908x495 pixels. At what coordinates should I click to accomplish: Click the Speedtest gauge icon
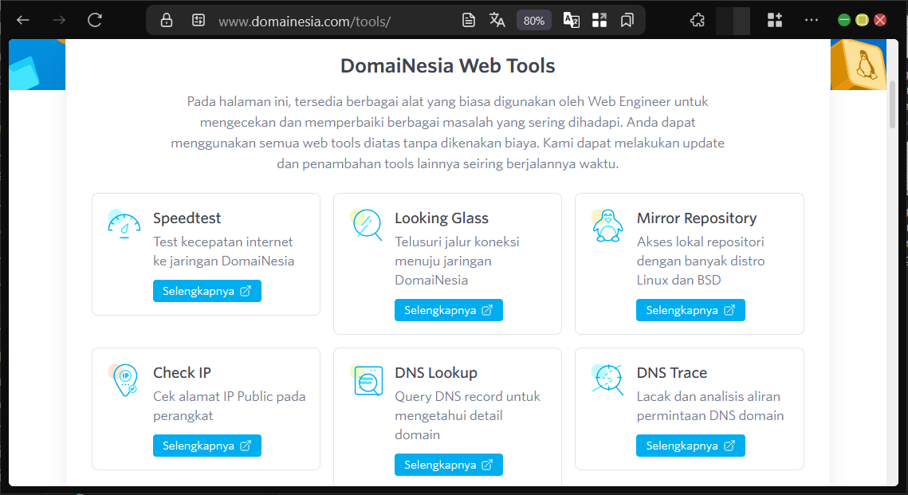(x=123, y=225)
